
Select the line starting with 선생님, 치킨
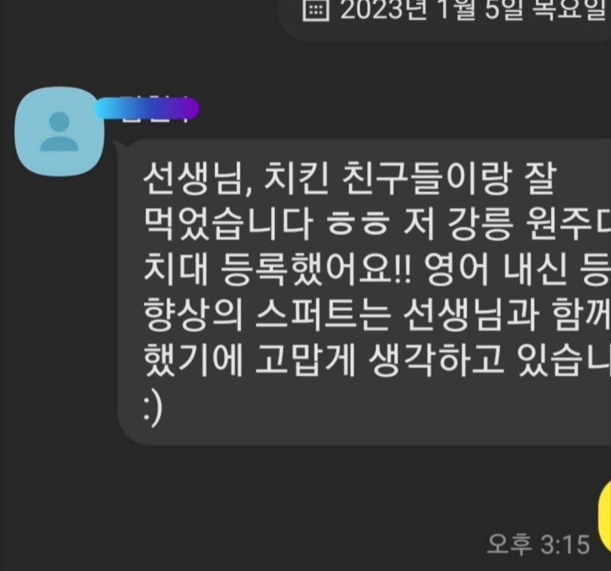(349, 180)
